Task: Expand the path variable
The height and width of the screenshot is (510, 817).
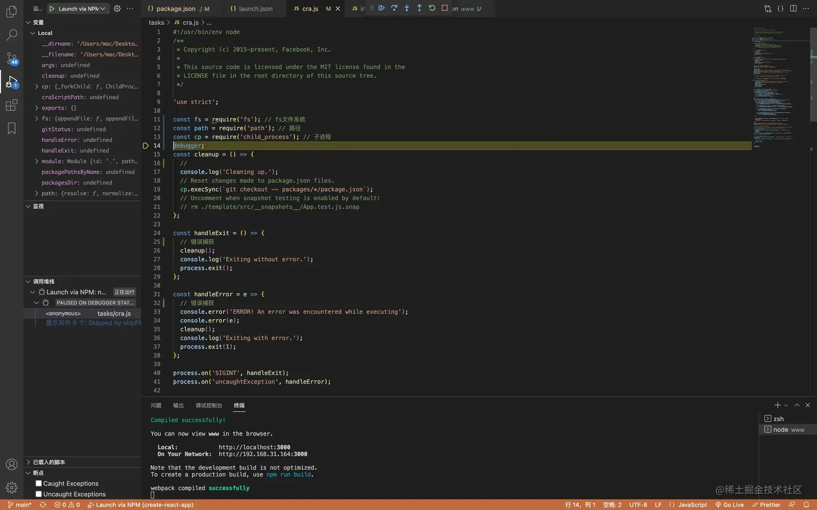Action: click(37, 193)
